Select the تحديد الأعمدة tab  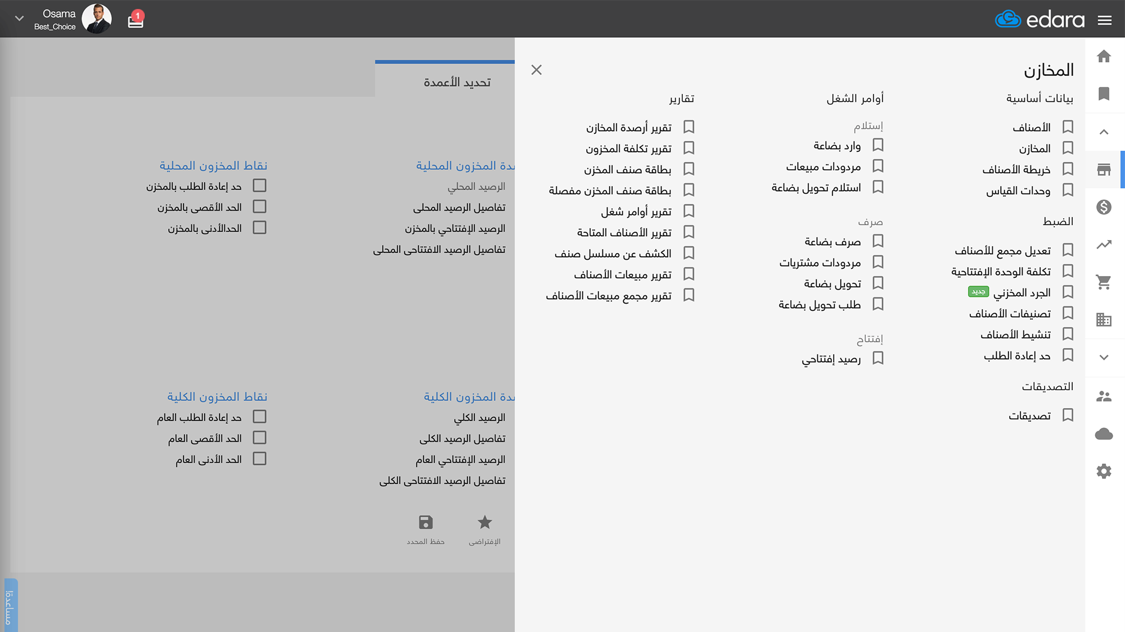457,82
